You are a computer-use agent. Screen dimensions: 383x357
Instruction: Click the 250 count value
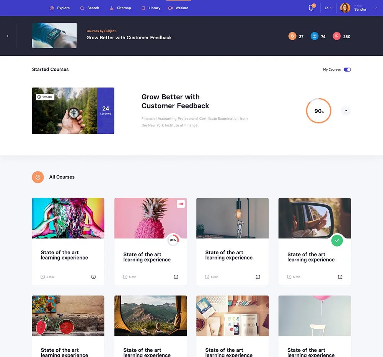pyautogui.click(x=347, y=37)
